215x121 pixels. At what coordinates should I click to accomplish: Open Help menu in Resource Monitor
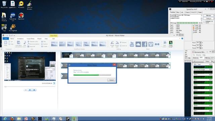(204, 55)
